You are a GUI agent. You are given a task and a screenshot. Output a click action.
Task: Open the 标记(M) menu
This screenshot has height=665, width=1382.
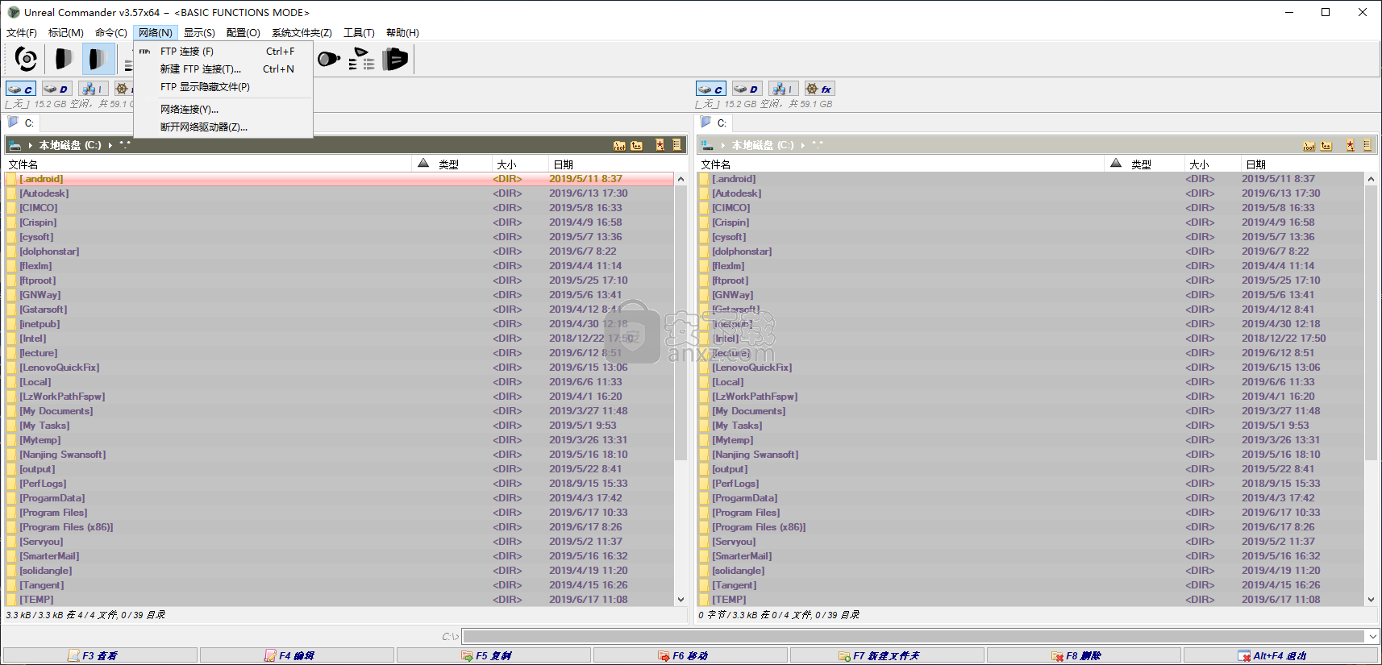pos(66,33)
